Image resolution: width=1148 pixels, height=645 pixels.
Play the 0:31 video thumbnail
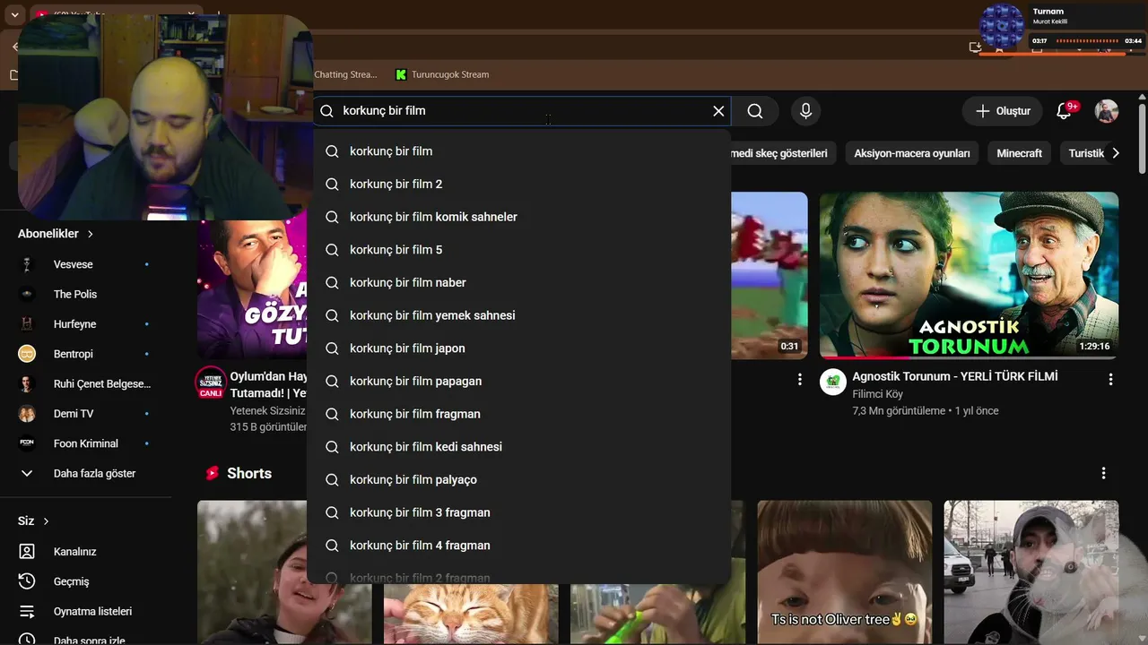point(770,276)
